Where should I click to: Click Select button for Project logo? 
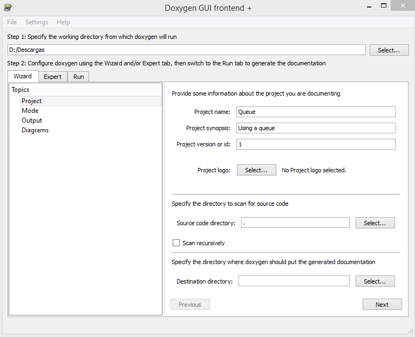[x=256, y=170]
